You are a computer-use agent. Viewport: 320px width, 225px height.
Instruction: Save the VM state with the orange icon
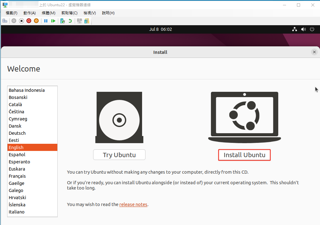pos(36,21)
